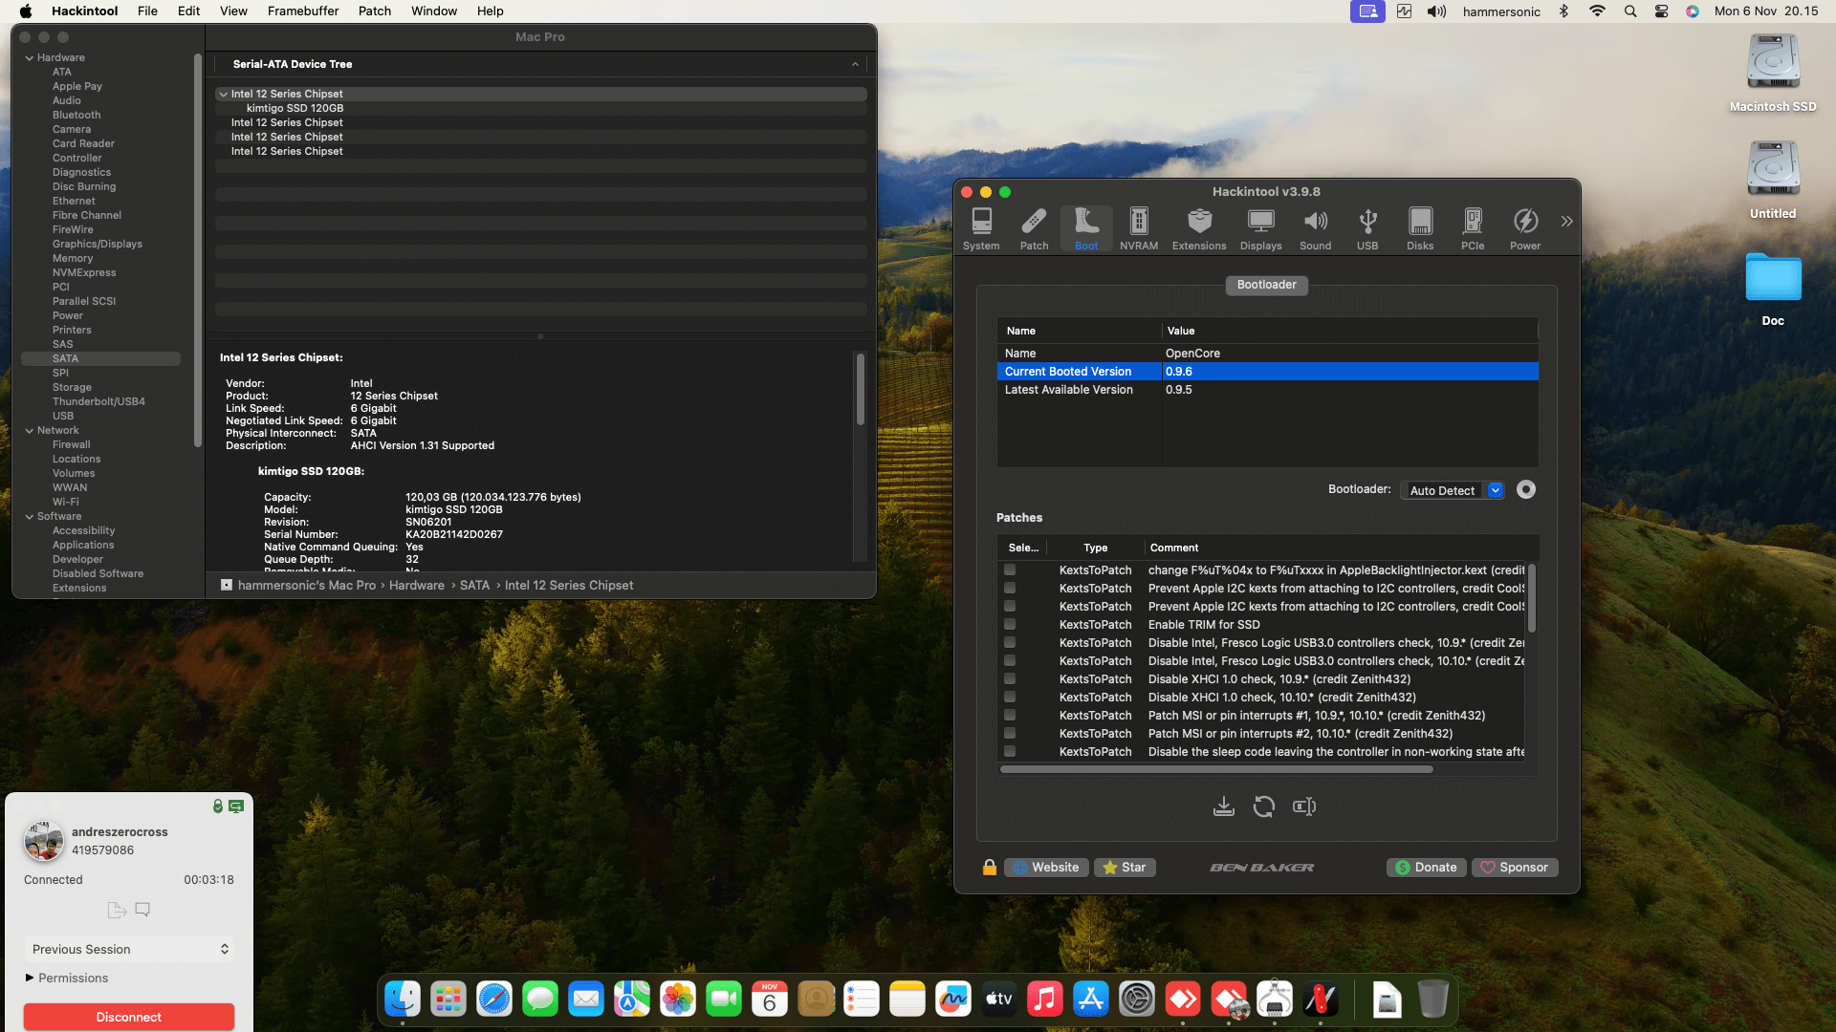This screenshot has height=1032, width=1836.
Task: Open the USB tool
Action: tap(1368, 229)
